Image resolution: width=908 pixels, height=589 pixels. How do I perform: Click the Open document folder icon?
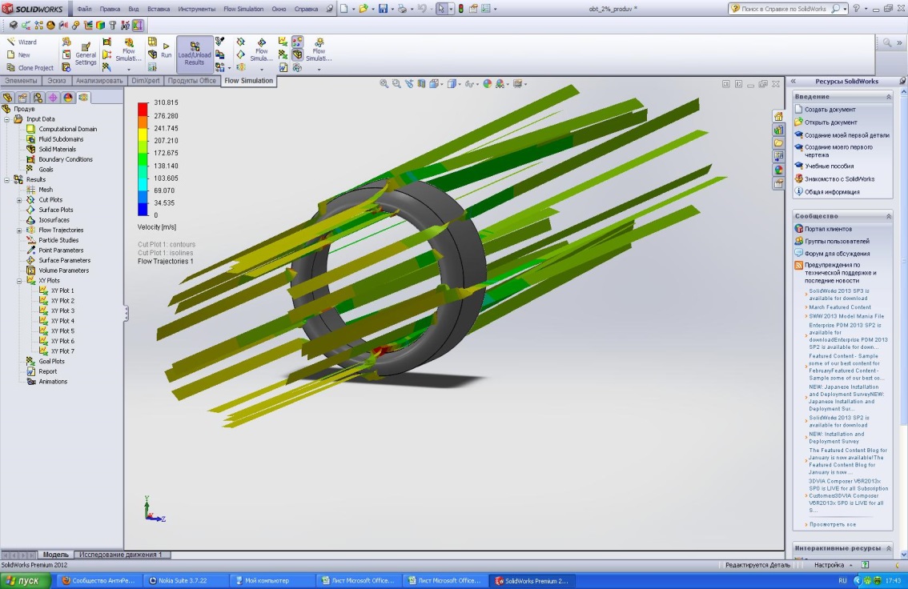tap(363, 9)
